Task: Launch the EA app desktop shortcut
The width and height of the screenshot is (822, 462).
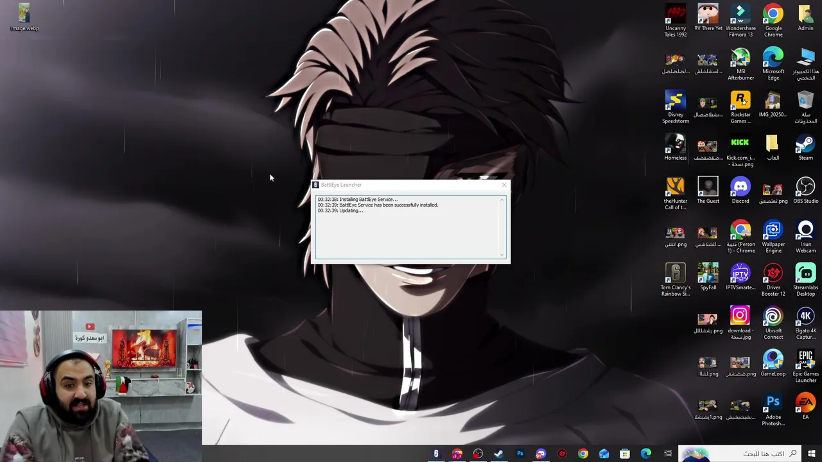Action: point(805,406)
